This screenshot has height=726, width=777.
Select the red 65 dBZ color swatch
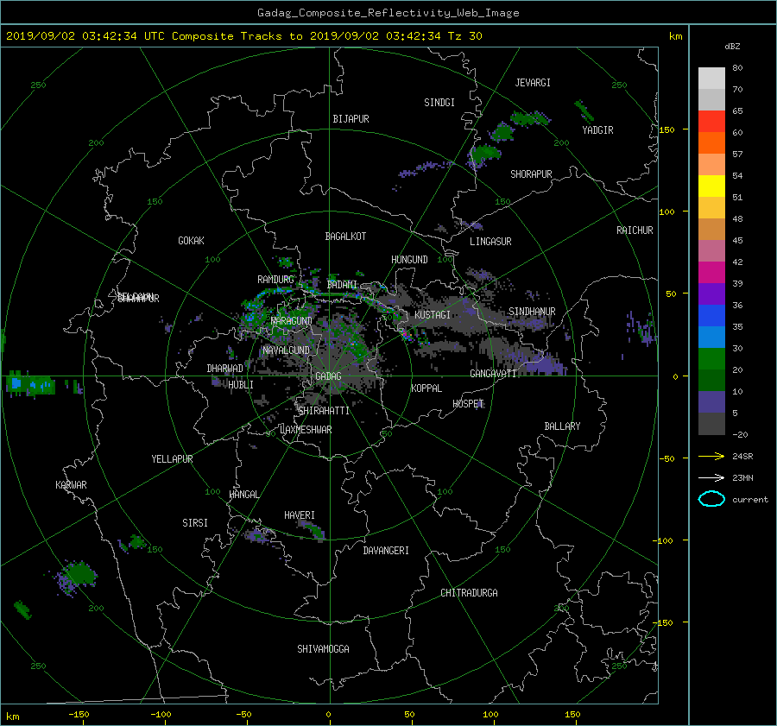(x=711, y=121)
